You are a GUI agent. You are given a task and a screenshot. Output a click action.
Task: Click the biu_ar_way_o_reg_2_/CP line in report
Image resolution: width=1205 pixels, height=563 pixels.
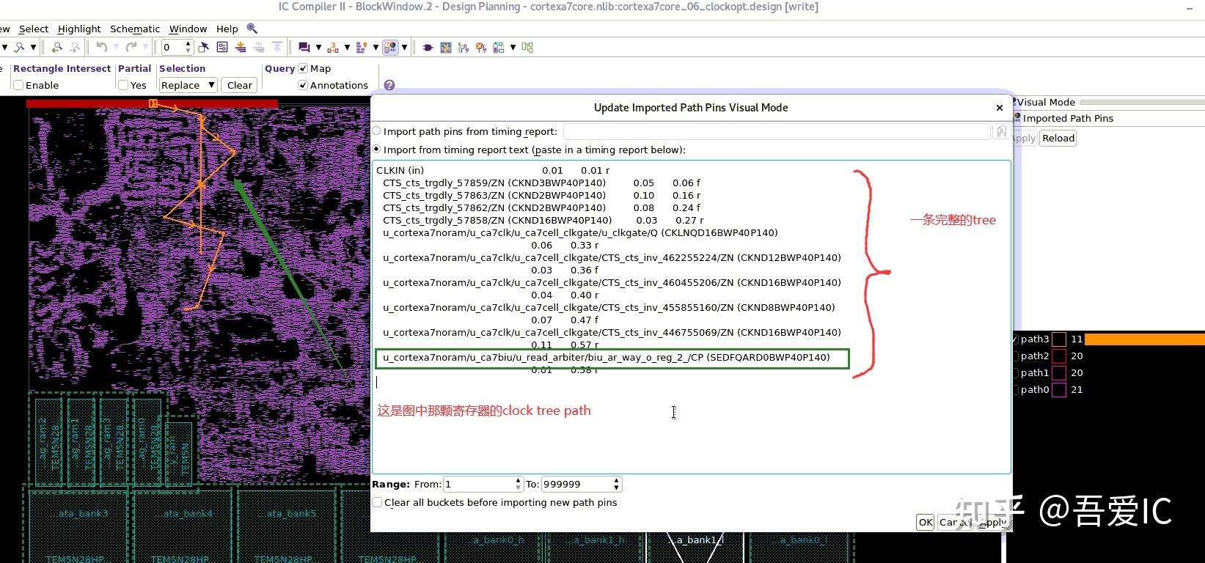pos(607,358)
